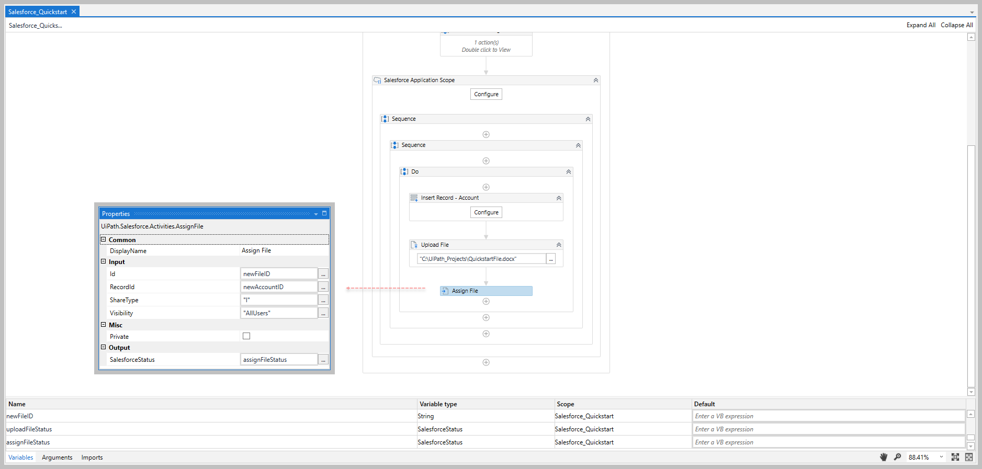Click Collapse All
Viewport: 982px width, 469px height.
[957, 25]
